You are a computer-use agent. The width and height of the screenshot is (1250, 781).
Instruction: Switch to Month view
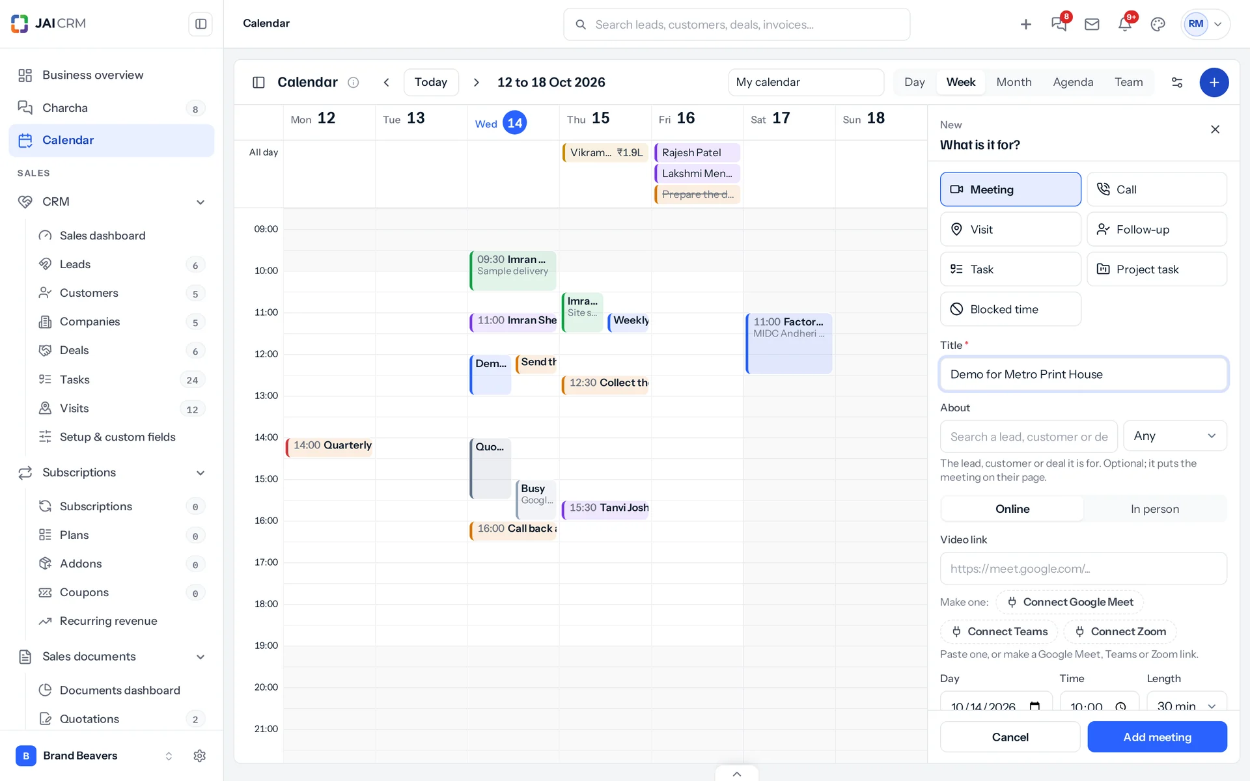(1014, 83)
